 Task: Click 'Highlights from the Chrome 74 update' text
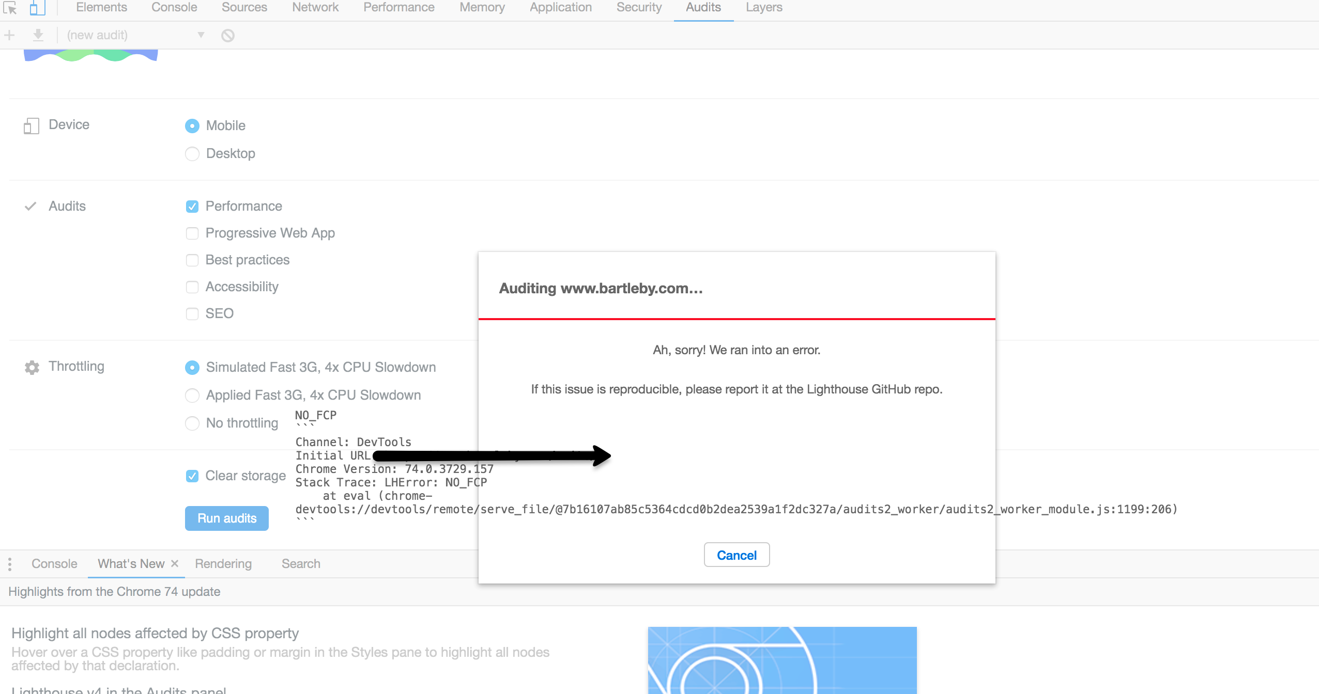(x=114, y=592)
